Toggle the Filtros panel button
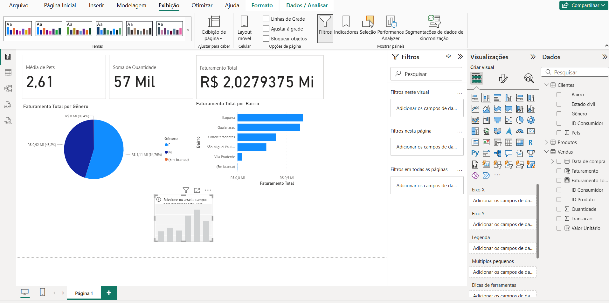This screenshot has height=303, width=609. click(325, 28)
